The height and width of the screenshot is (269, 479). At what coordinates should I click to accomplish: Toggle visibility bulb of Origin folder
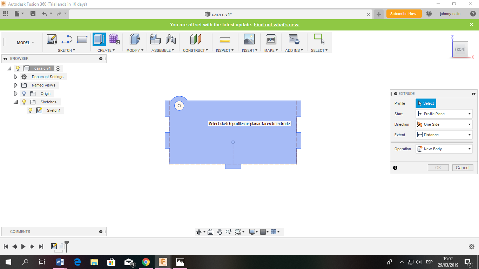24,94
